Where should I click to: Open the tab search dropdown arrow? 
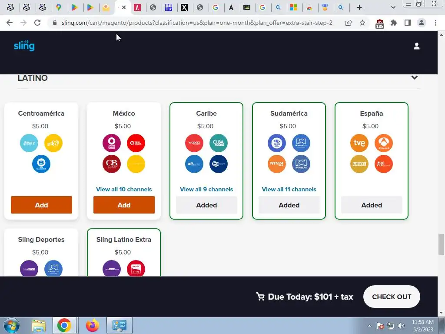[x=393, y=7]
